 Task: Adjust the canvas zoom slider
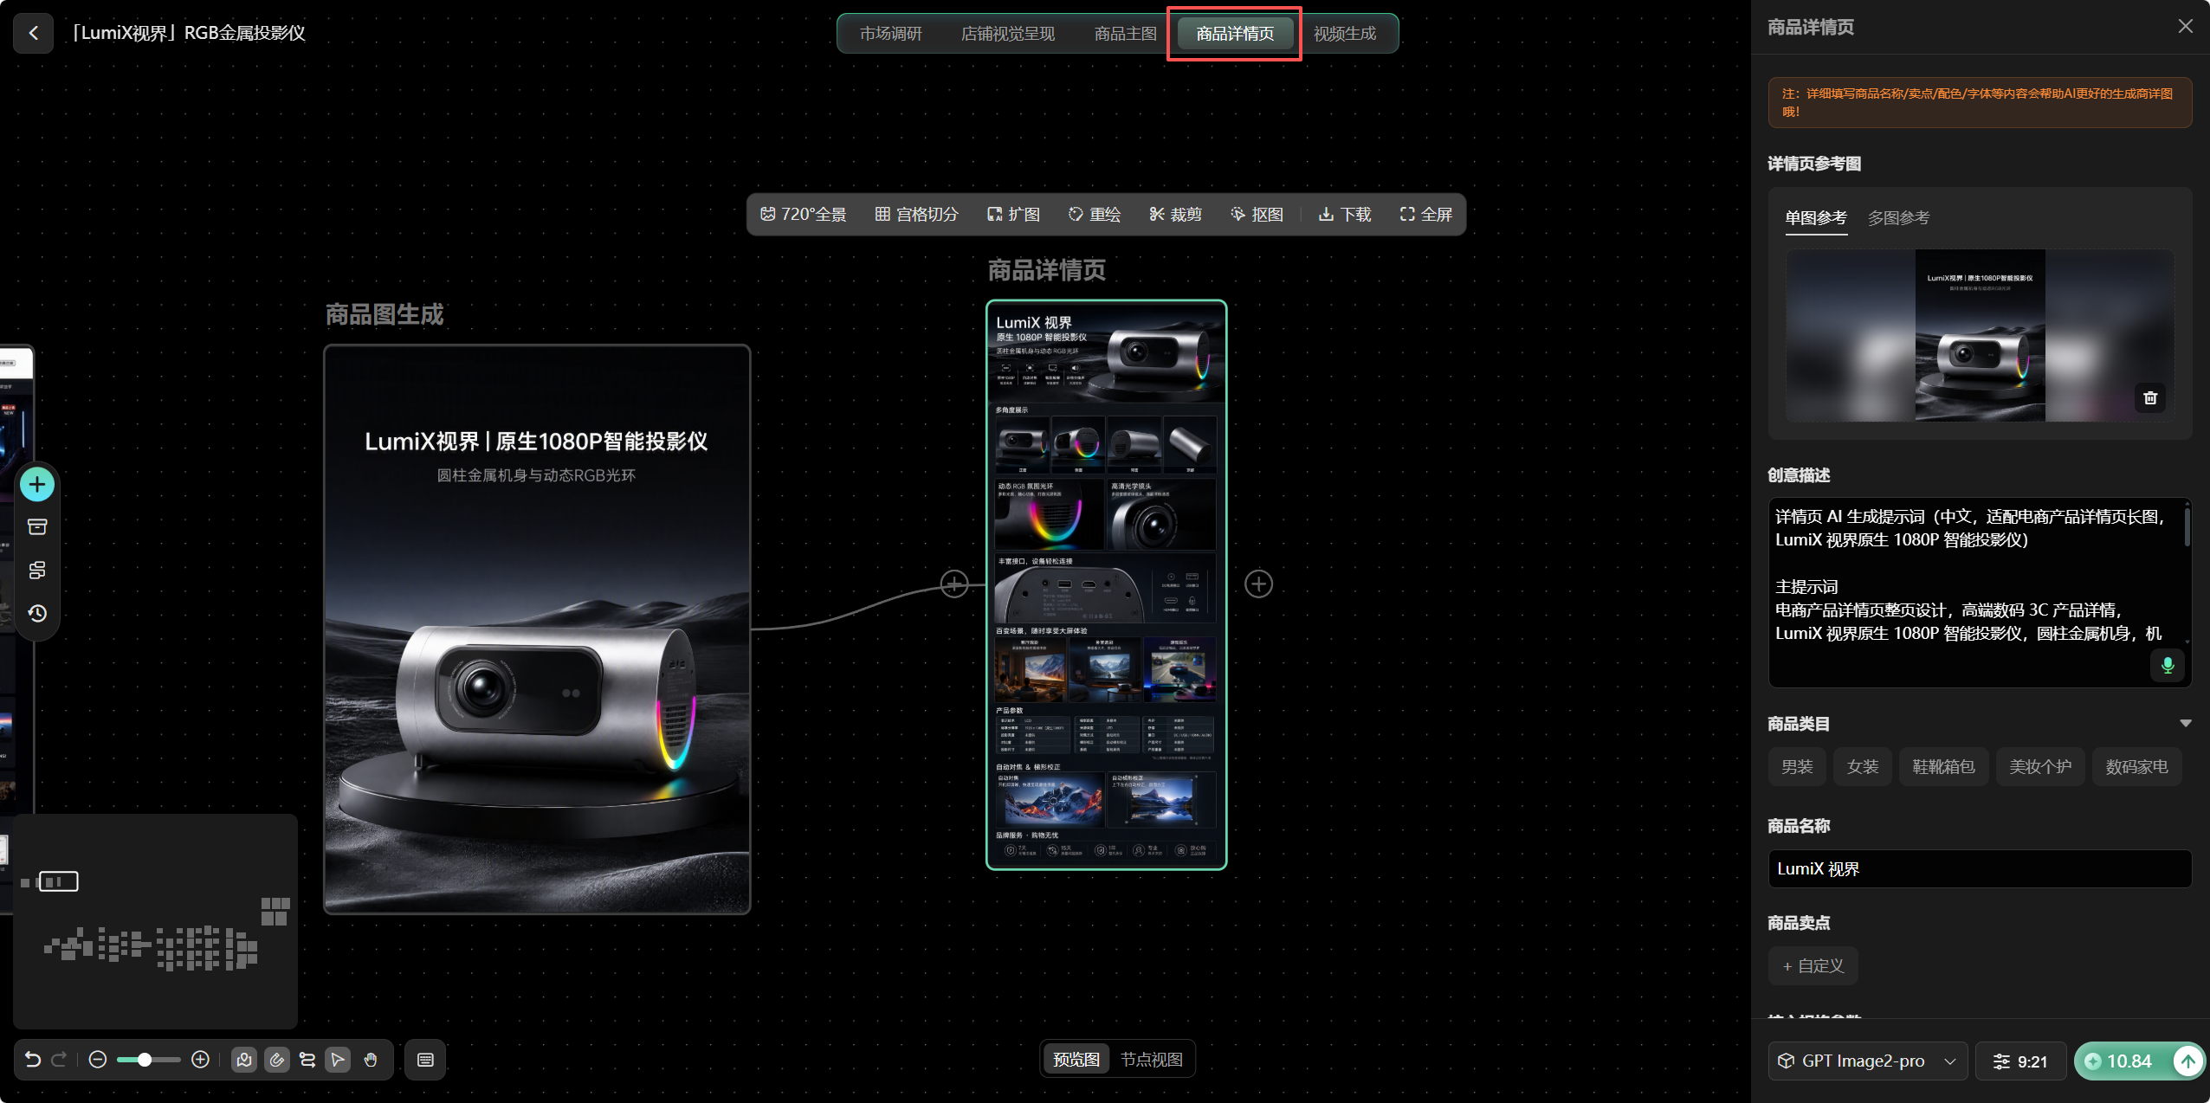(148, 1060)
